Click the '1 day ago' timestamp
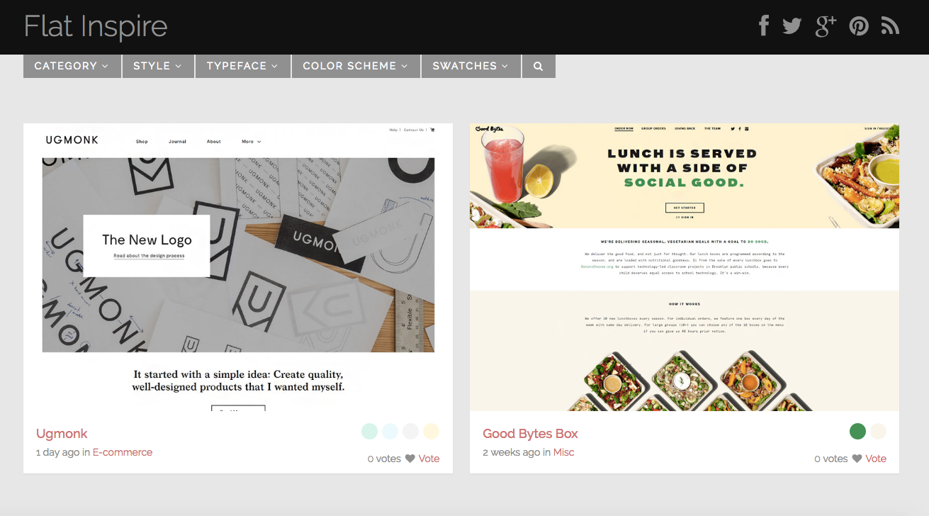929x516 pixels. (58, 452)
